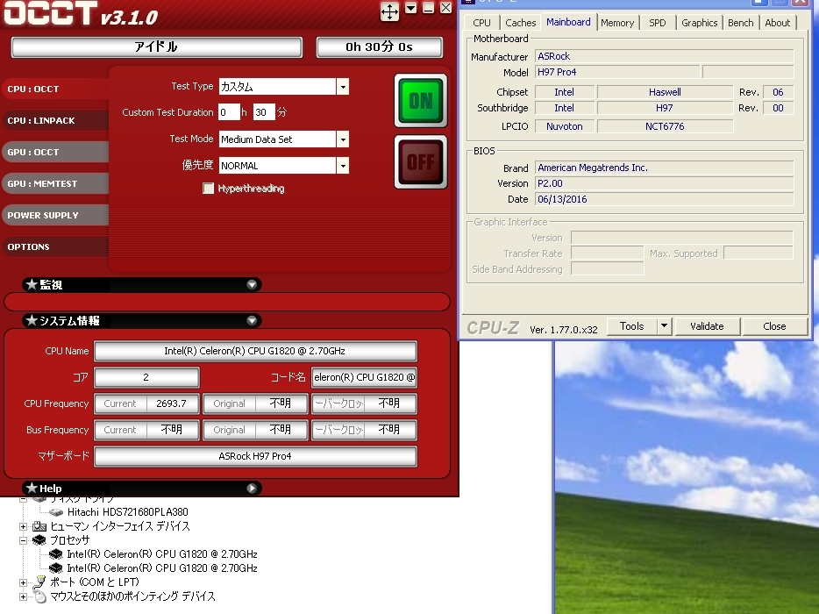Start the test with green ON button
819x614 pixels.
click(421, 100)
